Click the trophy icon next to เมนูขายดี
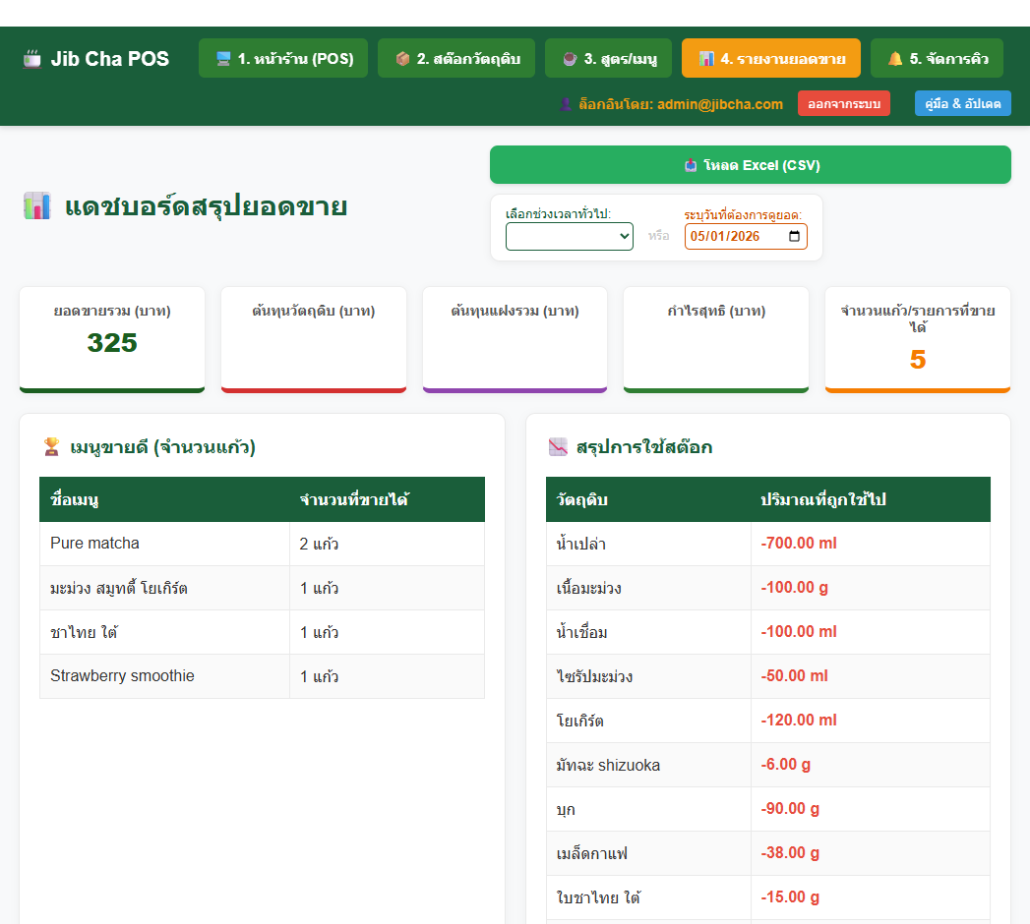Screen dimensions: 1030x924 pyautogui.click(x=51, y=447)
